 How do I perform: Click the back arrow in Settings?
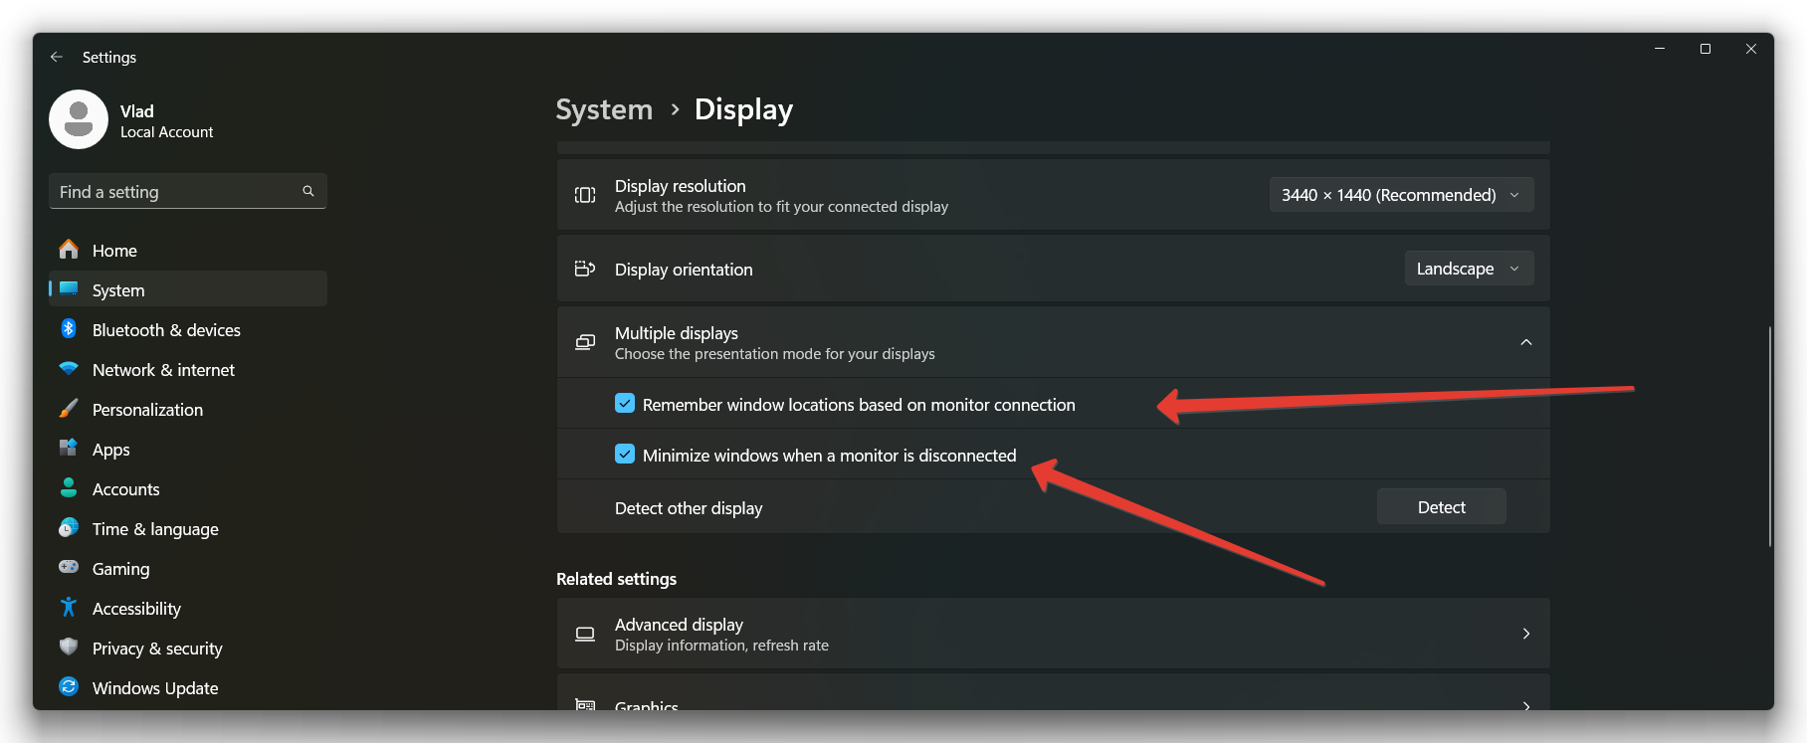[x=57, y=58]
